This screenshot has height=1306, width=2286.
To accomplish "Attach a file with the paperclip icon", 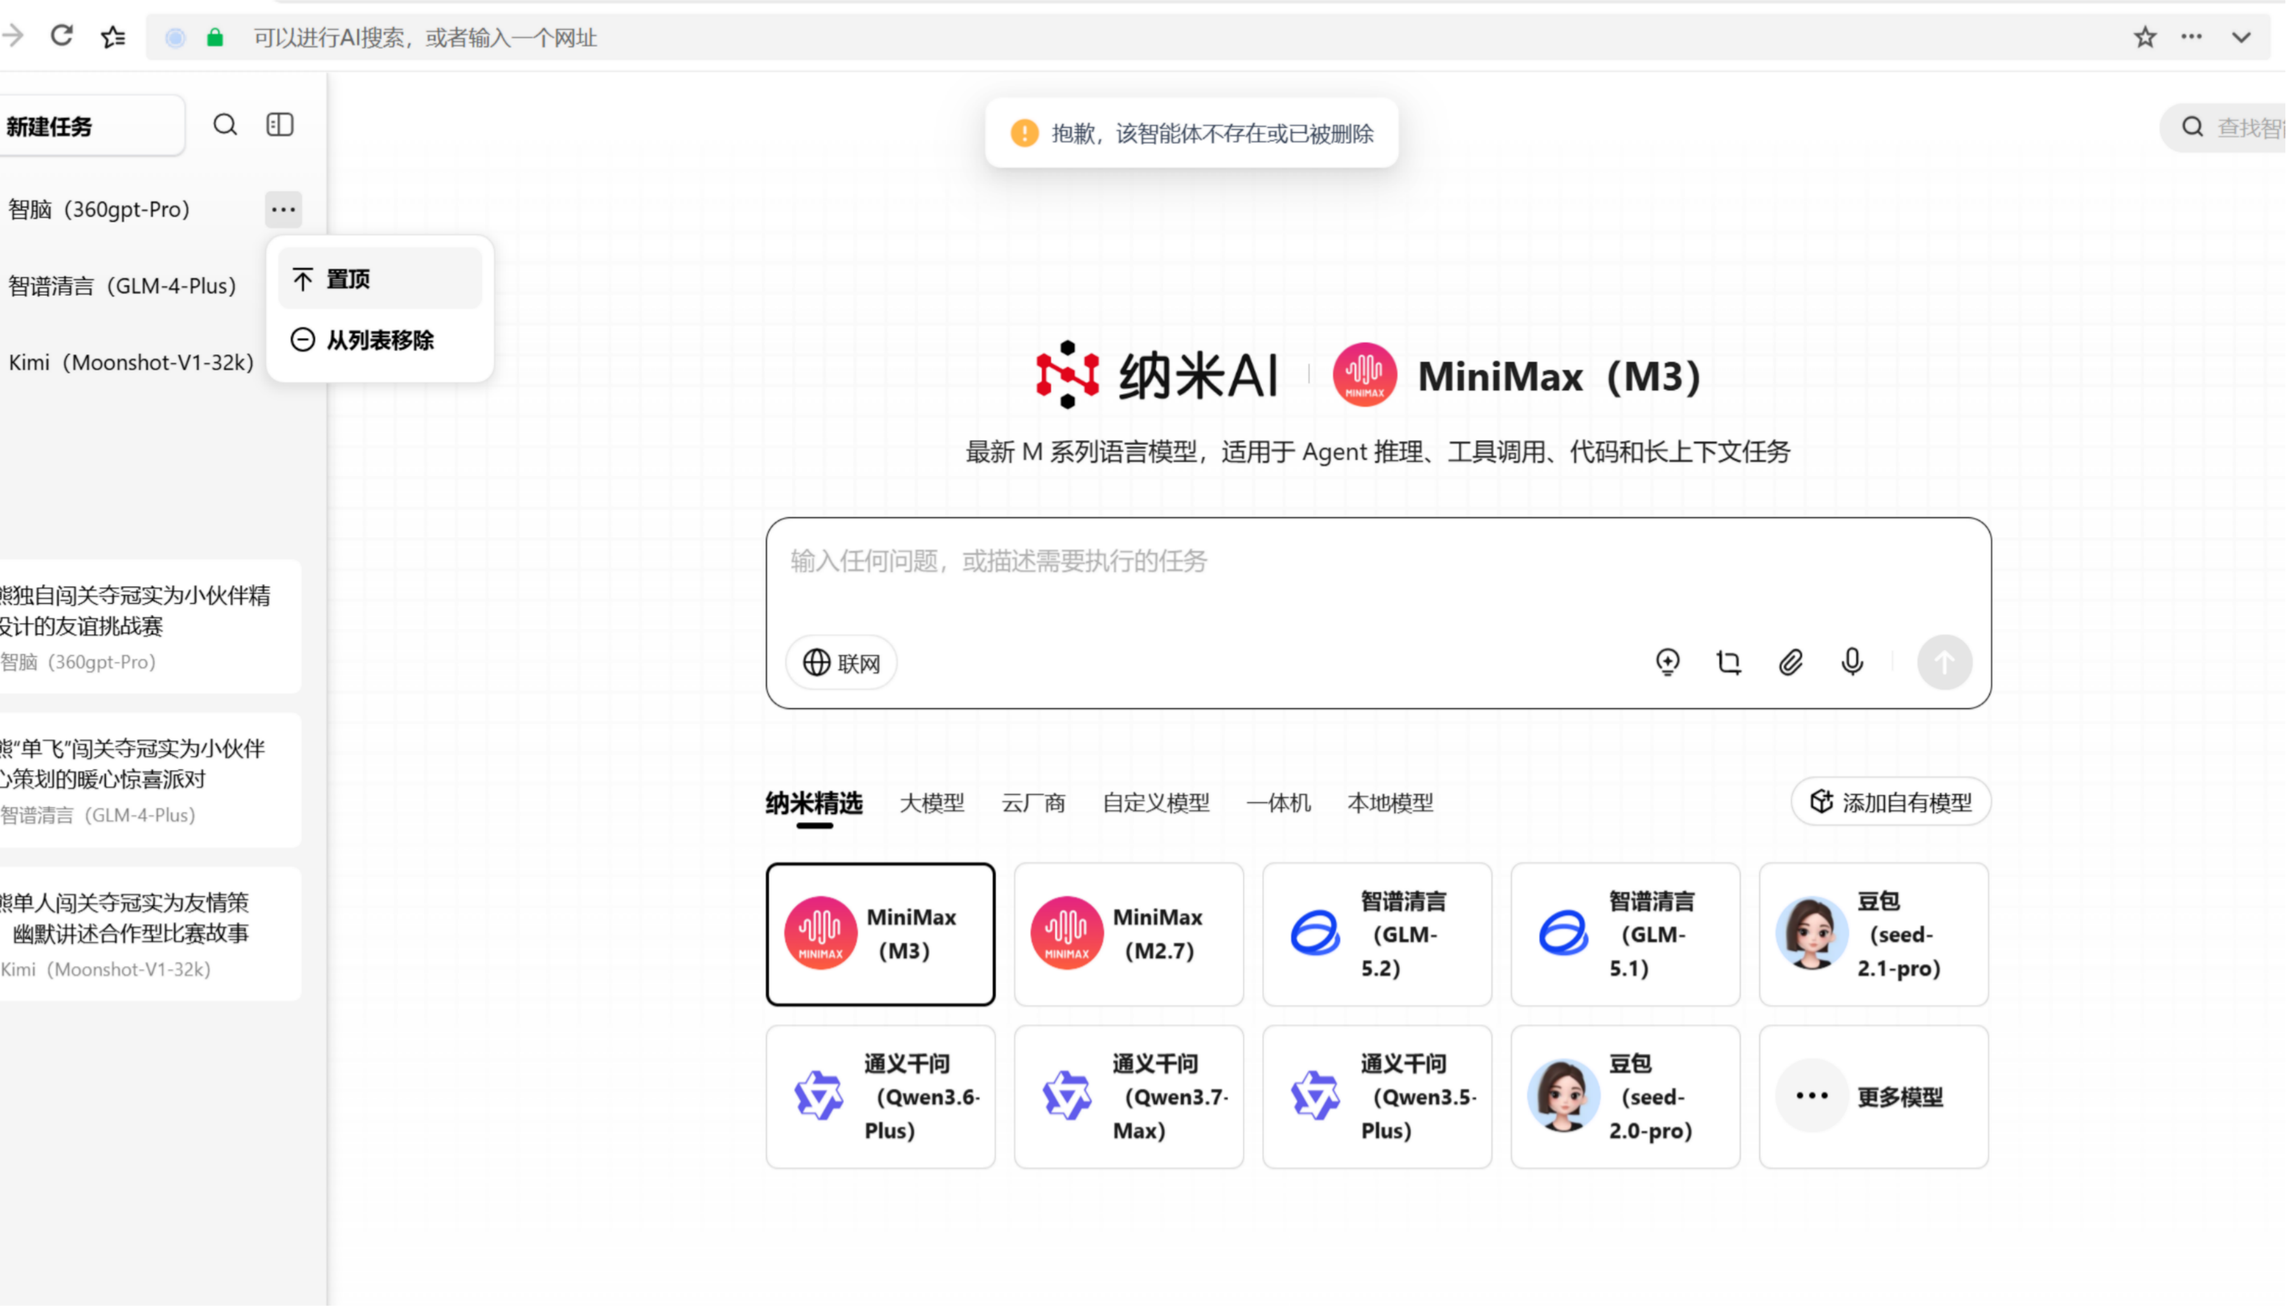I will pyautogui.click(x=1791, y=662).
